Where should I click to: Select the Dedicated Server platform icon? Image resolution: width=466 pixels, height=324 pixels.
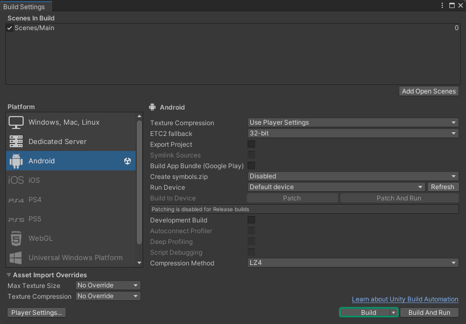tap(16, 142)
